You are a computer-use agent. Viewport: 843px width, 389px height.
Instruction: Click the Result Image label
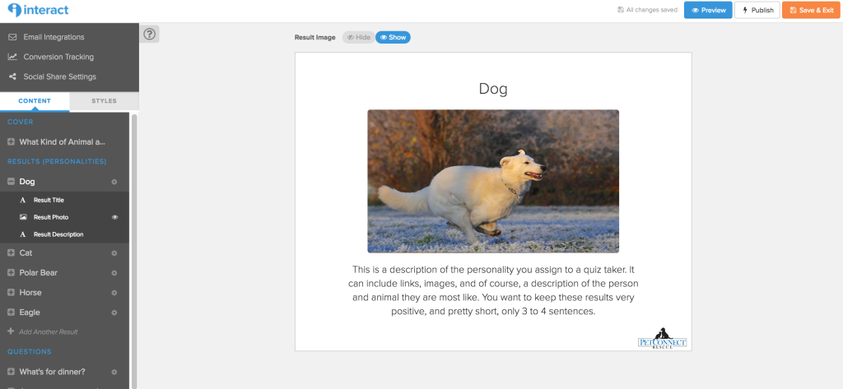click(314, 38)
